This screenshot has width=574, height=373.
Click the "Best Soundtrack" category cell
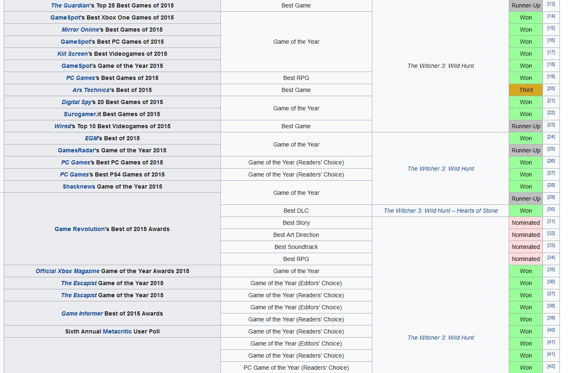(296, 247)
